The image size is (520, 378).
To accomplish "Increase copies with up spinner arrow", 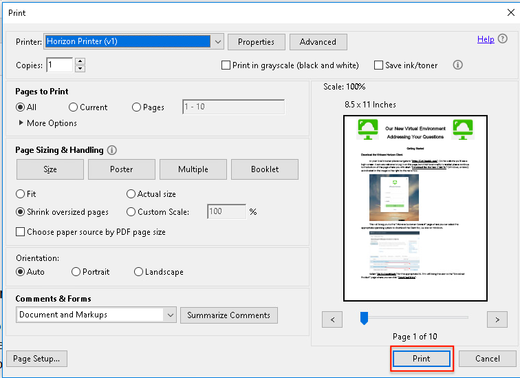I will click(80, 61).
